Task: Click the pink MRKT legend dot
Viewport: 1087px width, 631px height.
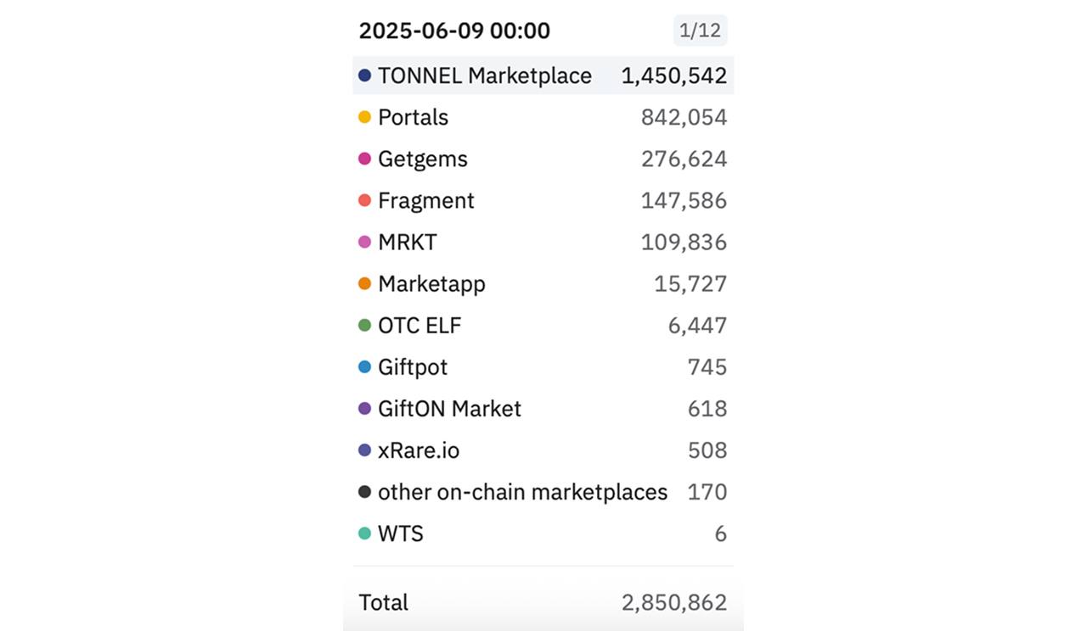Action: [364, 242]
